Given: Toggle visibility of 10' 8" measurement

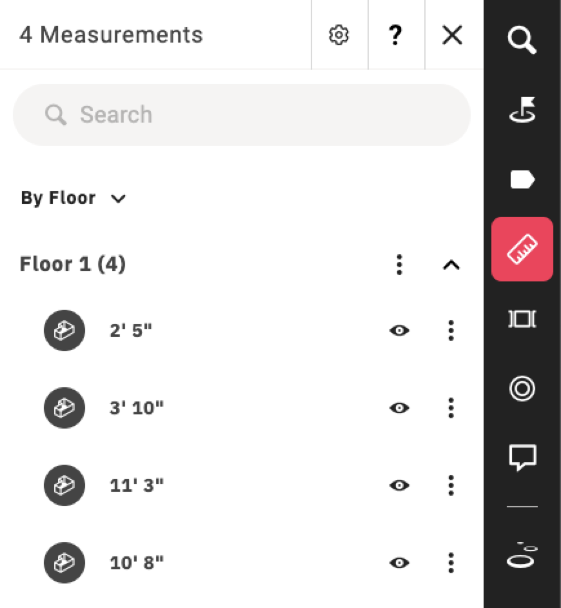Looking at the screenshot, I should 399,563.
